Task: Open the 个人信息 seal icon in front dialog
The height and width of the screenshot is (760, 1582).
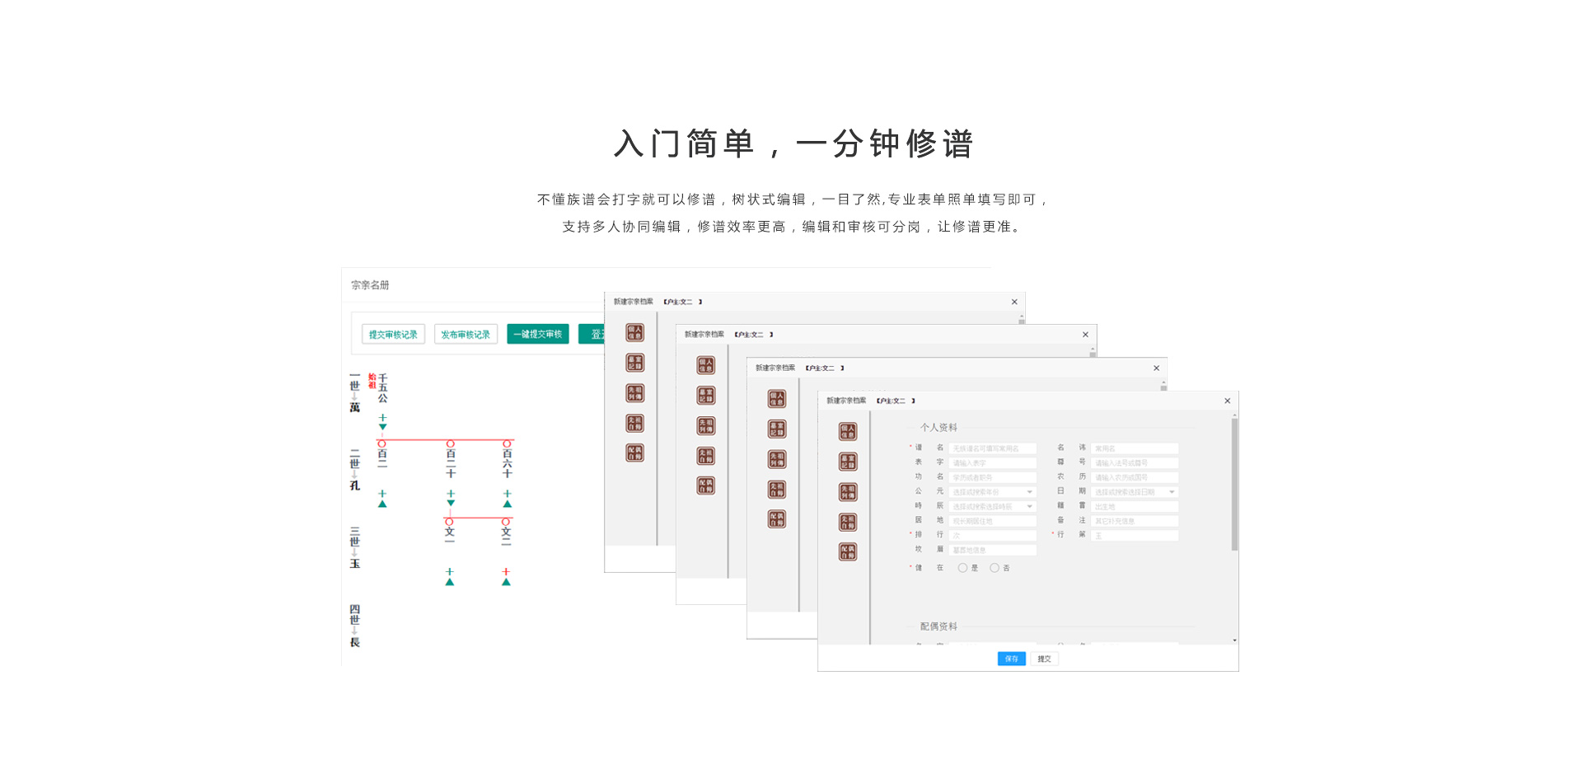Action: (848, 432)
